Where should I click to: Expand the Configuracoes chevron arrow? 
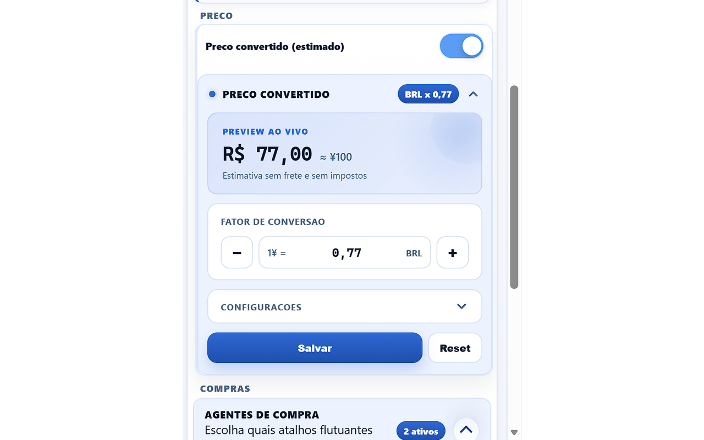[x=461, y=306]
